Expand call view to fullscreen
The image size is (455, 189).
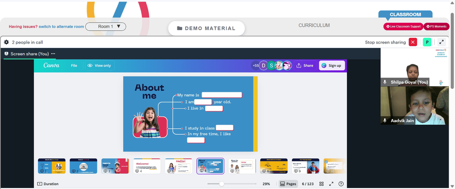click(441, 42)
